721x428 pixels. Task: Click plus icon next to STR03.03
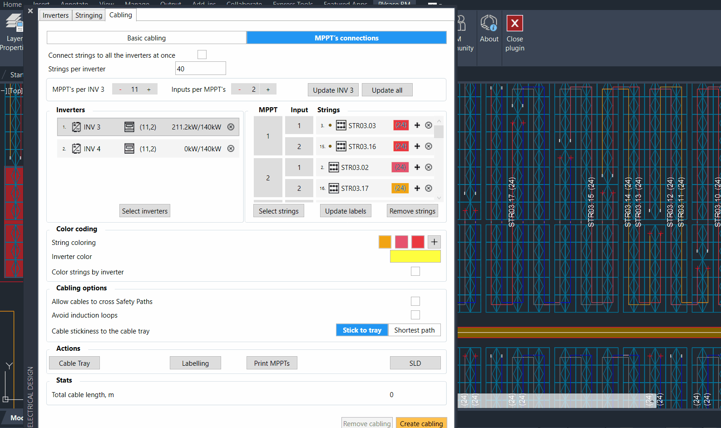(417, 125)
